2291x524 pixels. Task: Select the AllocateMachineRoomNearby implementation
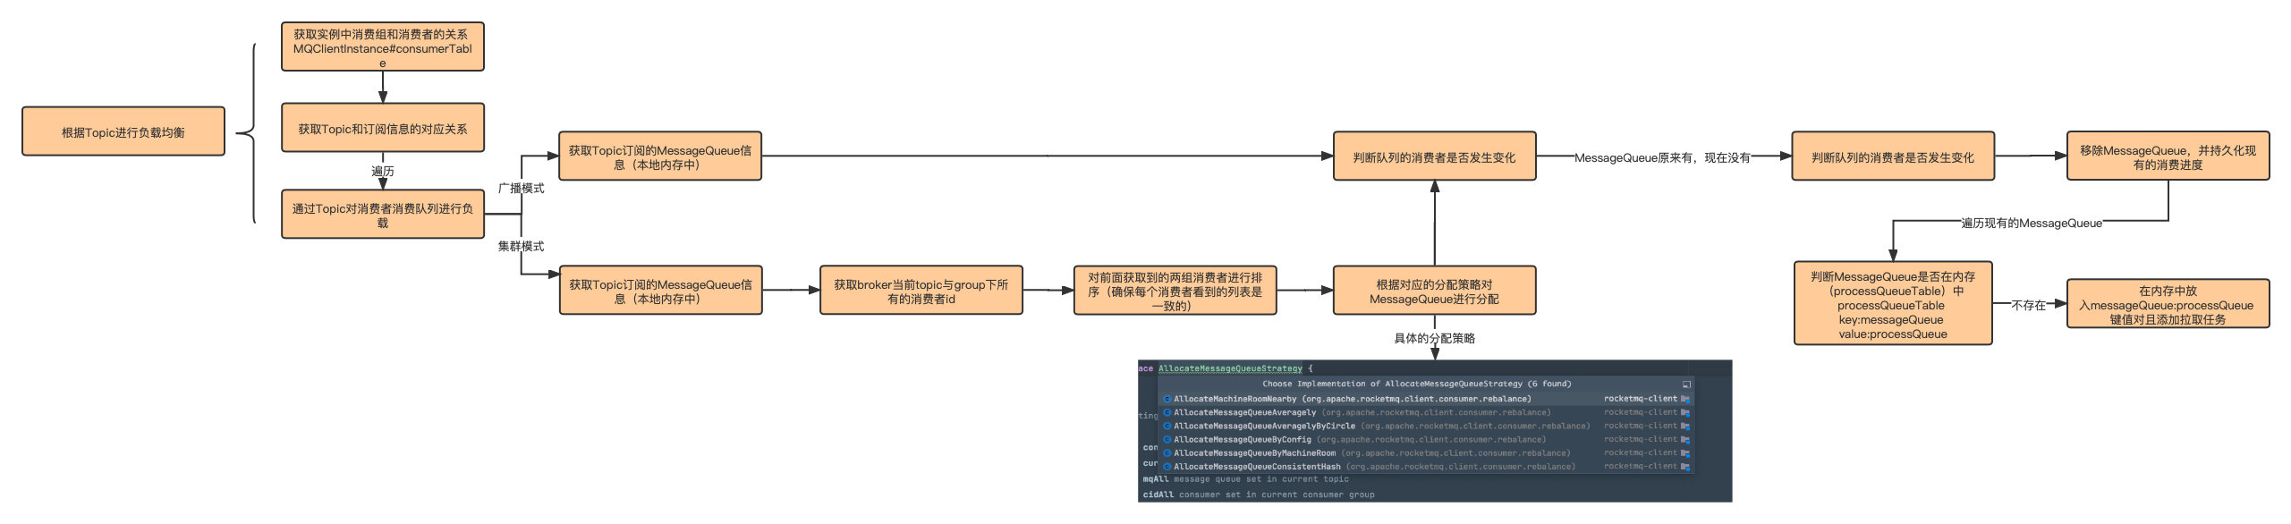click(1426, 399)
